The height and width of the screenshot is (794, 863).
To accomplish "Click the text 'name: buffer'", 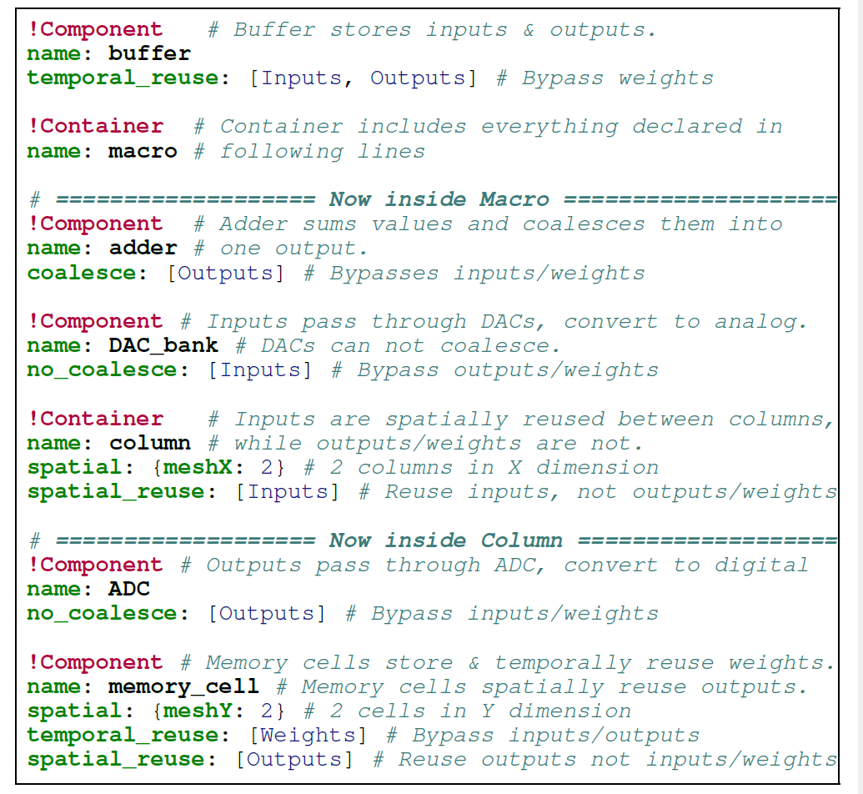I will (109, 54).
